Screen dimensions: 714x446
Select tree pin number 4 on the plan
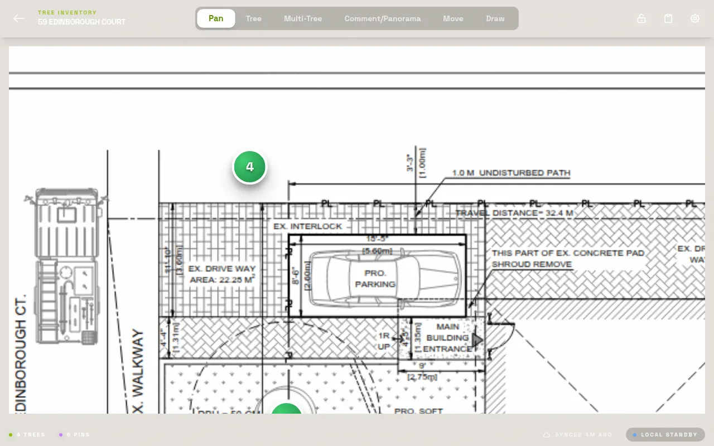click(x=249, y=166)
